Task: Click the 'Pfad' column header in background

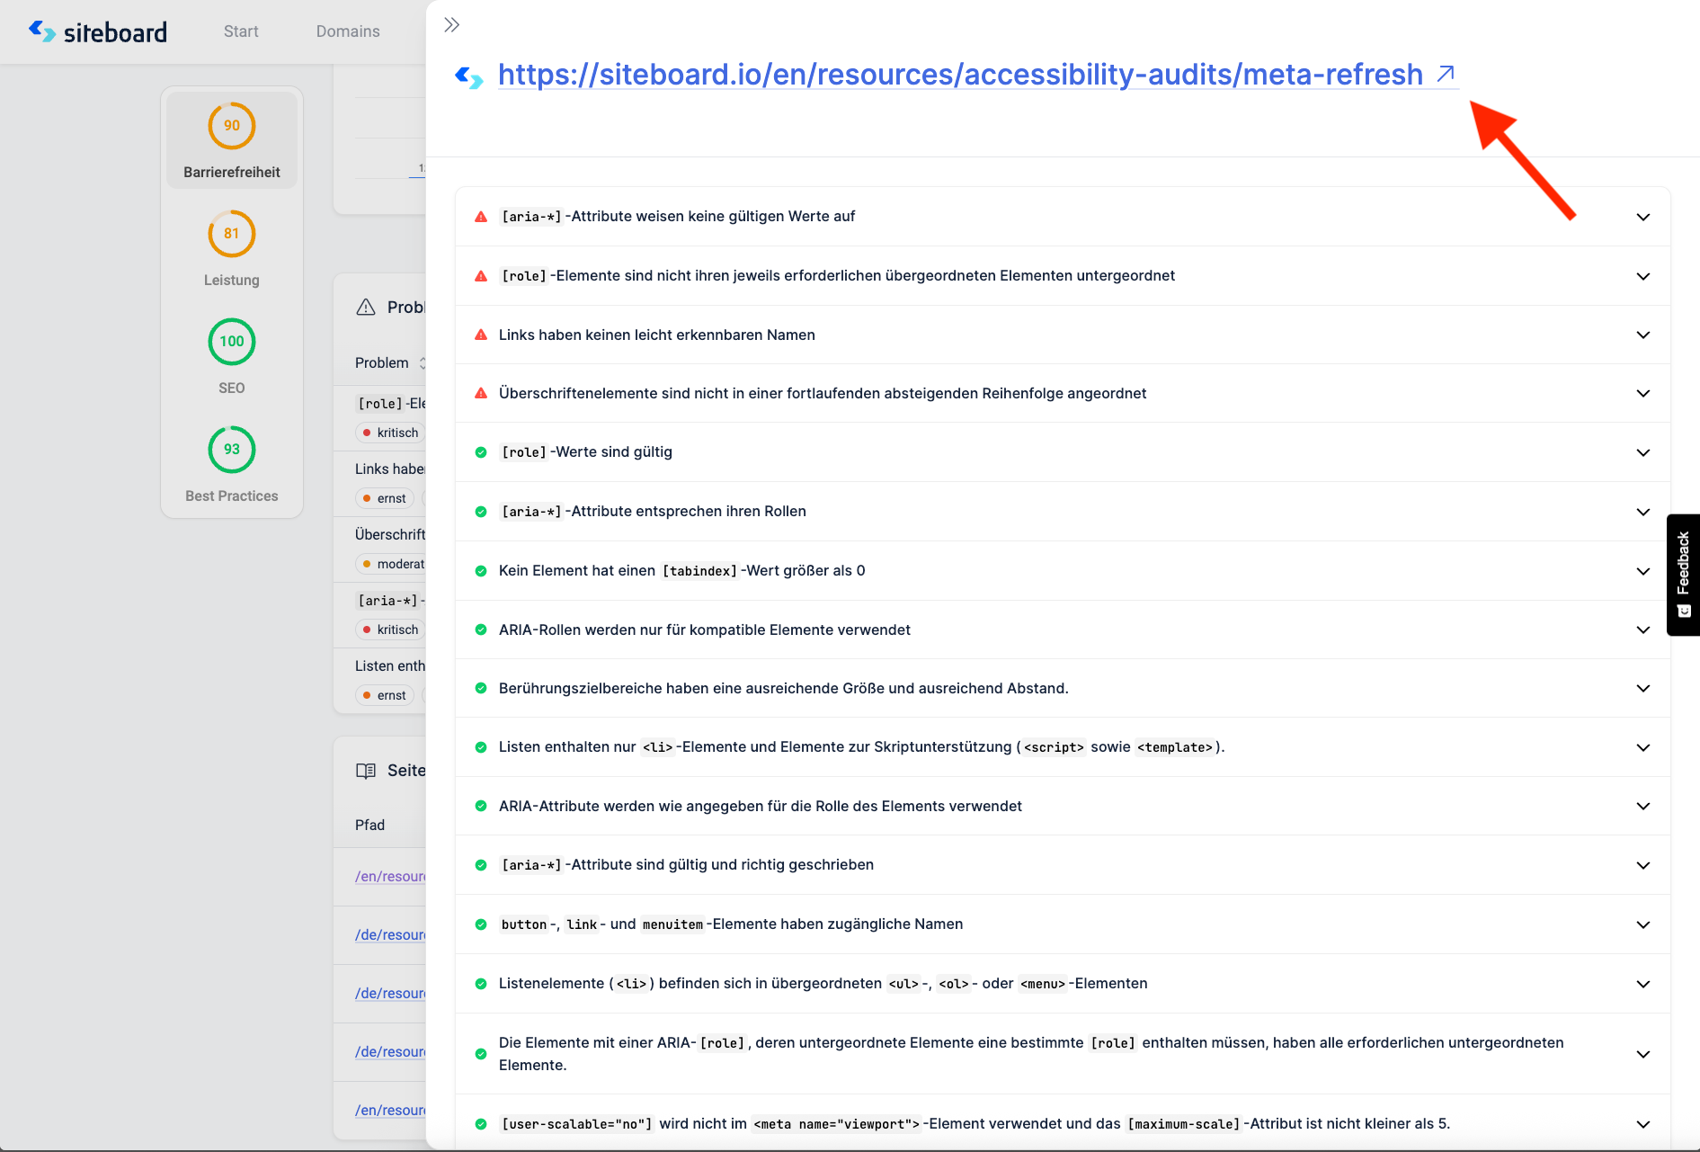Action: [x=369, y=825]
